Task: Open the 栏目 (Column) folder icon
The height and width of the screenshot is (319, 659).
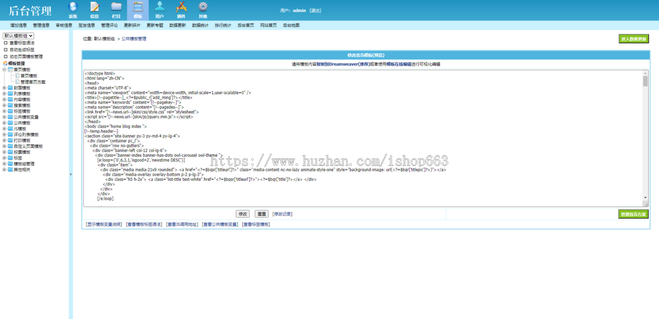Action: [116, 8]
